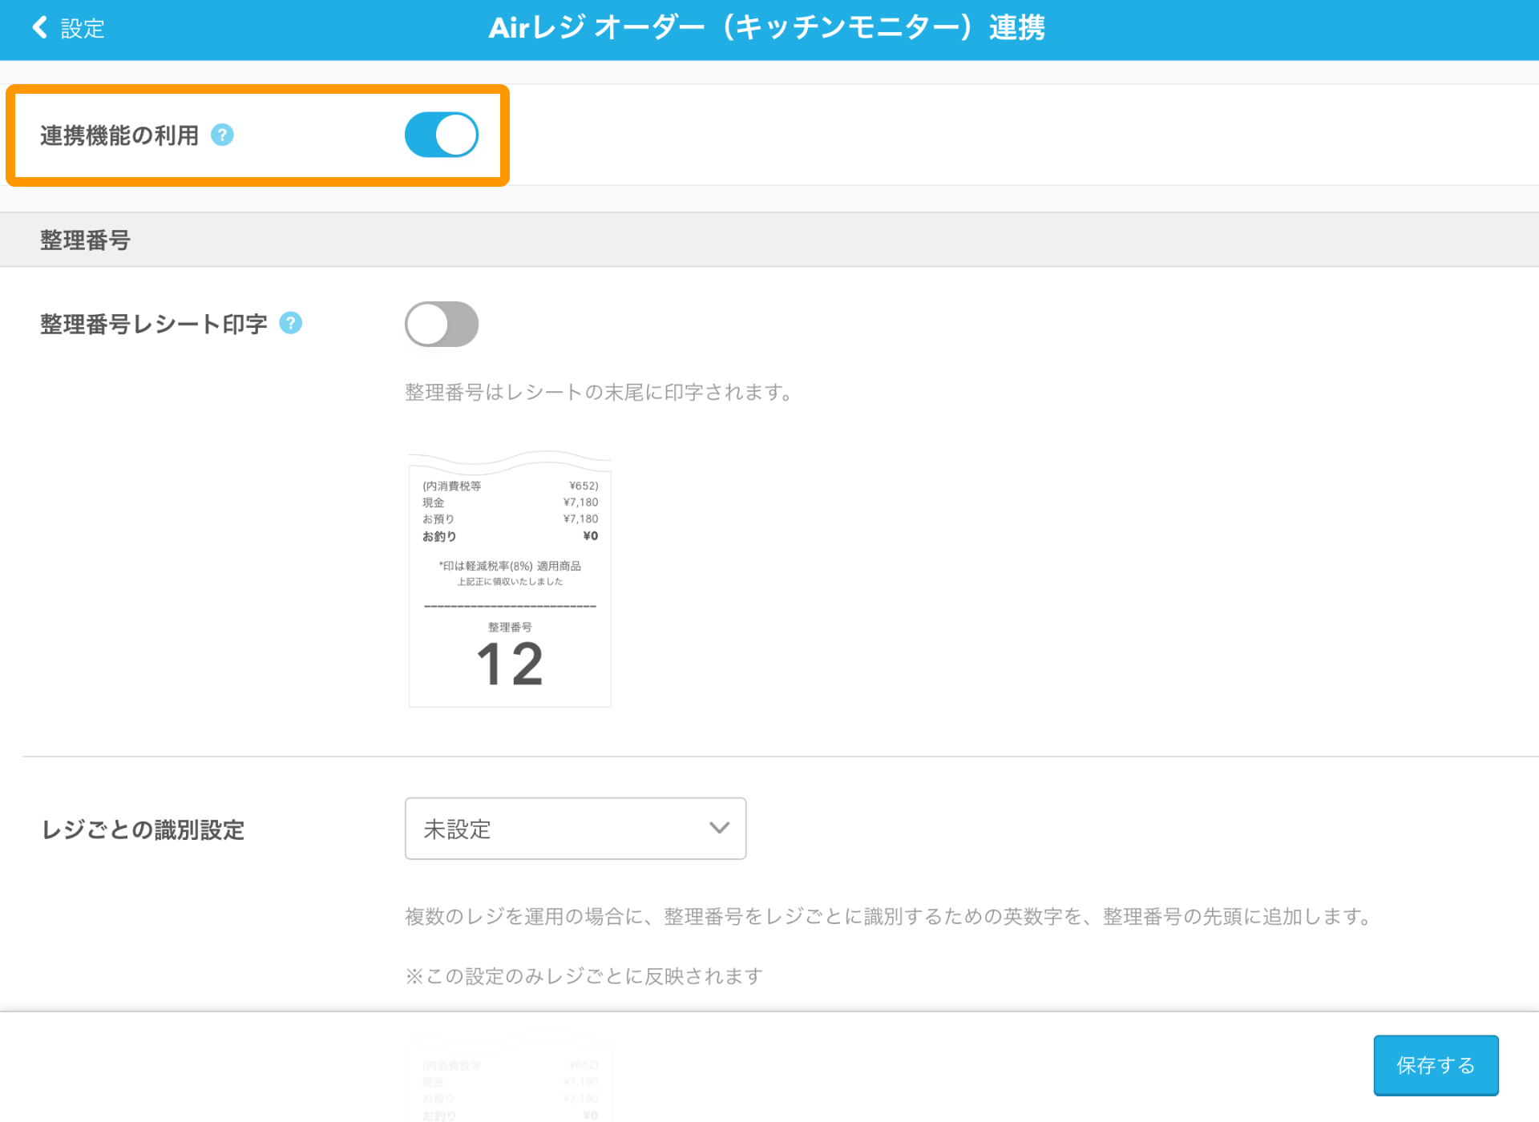Click the 設定 back link text
This screenshot has width=1539, height=1122.
click(x=83, y=29)
